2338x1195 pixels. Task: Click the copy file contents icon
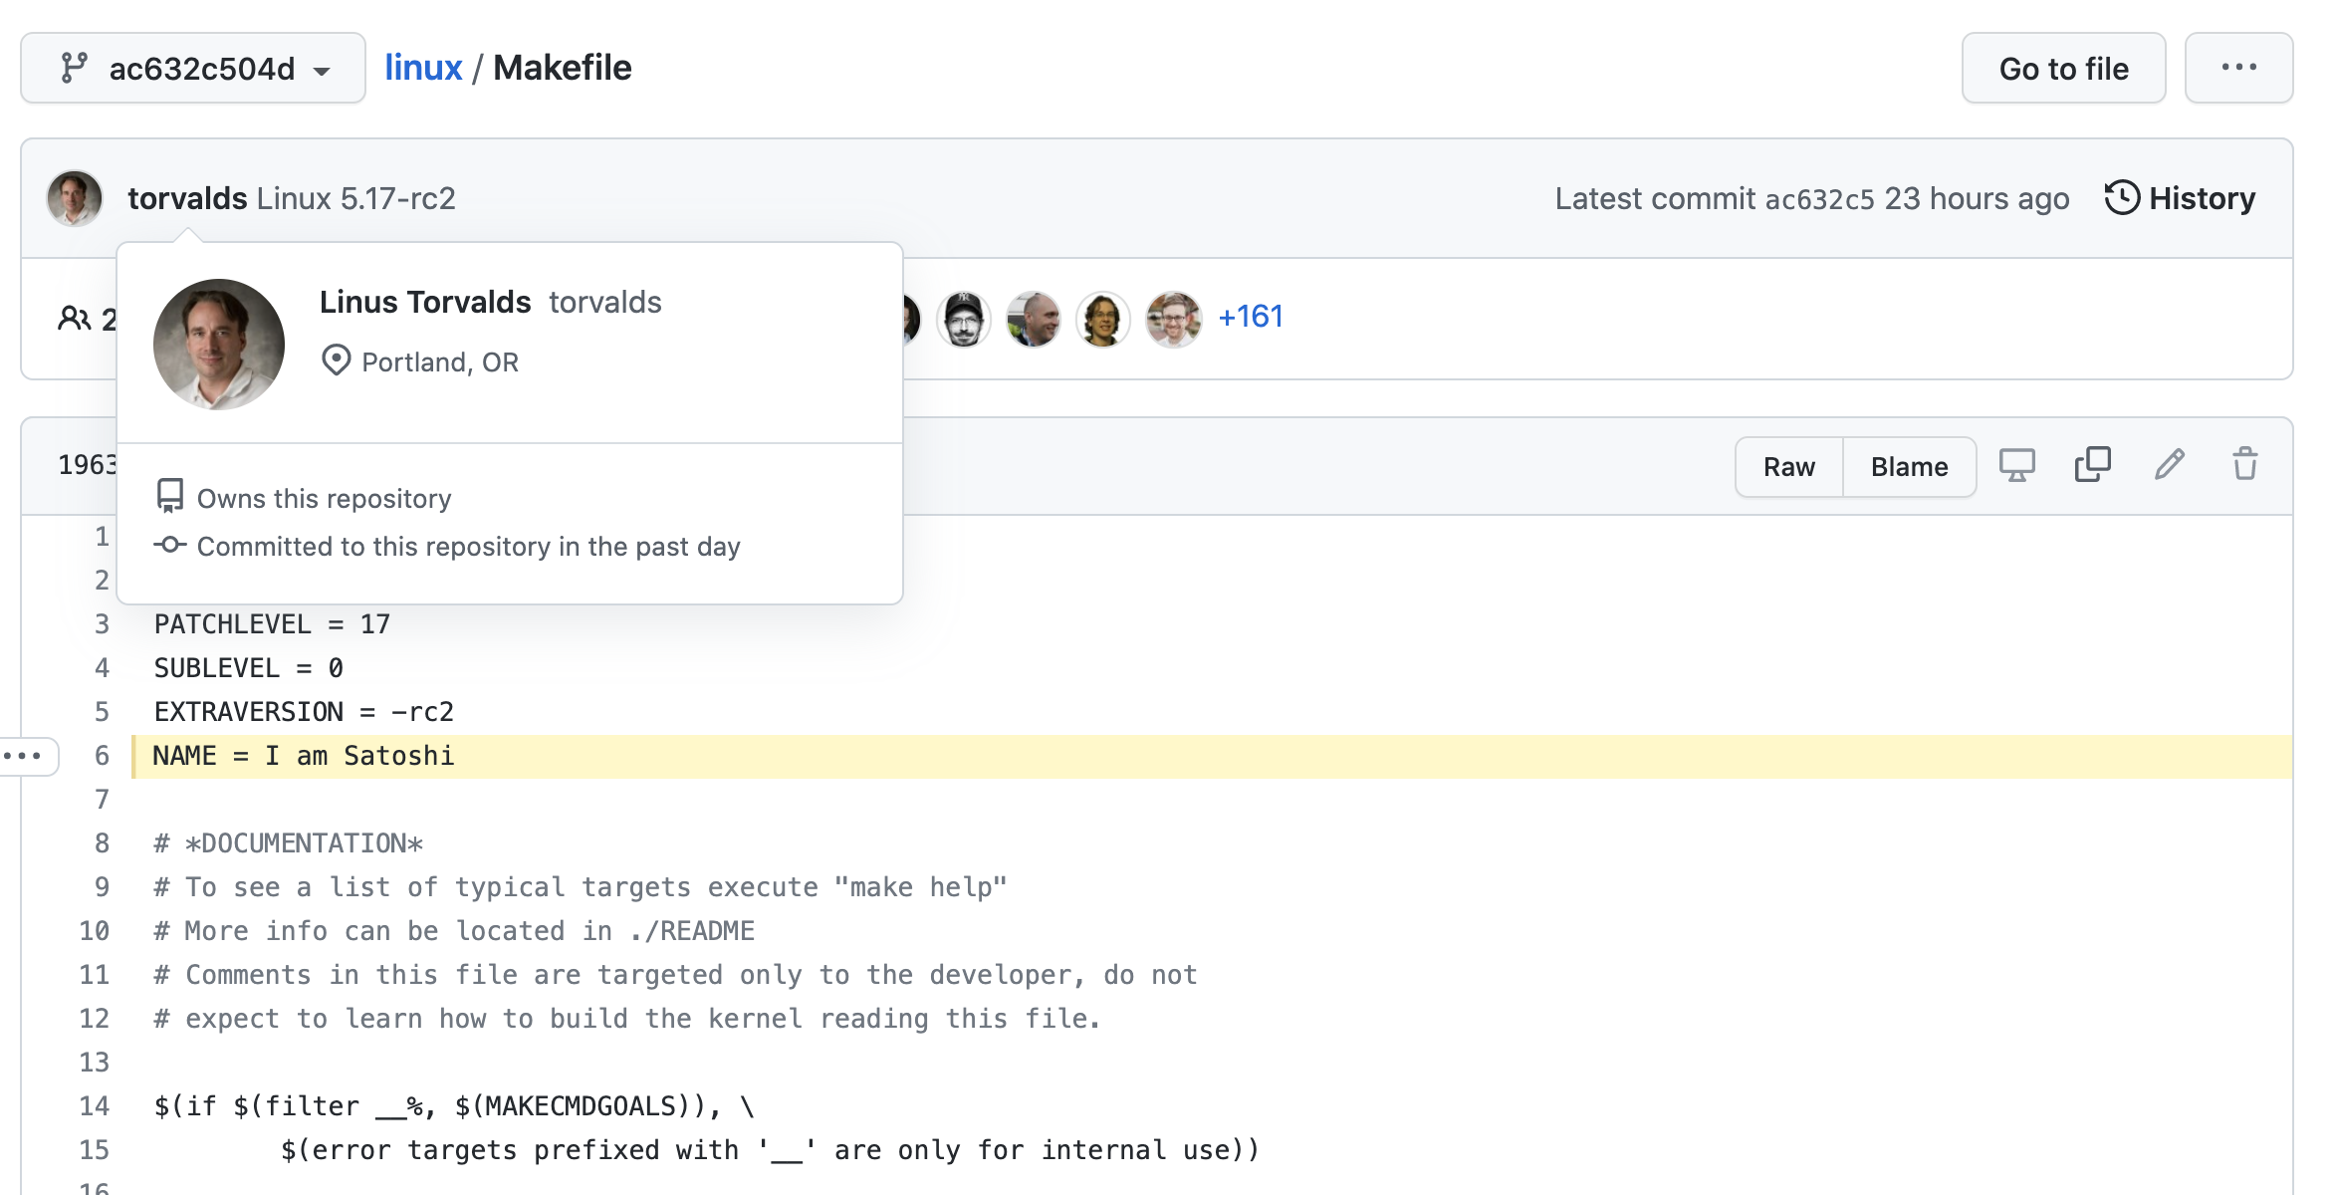tap(2093, 465)
